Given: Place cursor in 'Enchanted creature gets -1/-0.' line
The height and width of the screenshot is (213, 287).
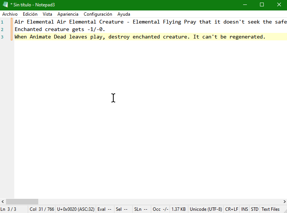Looking at the screenshot, I should click(60, 30).
